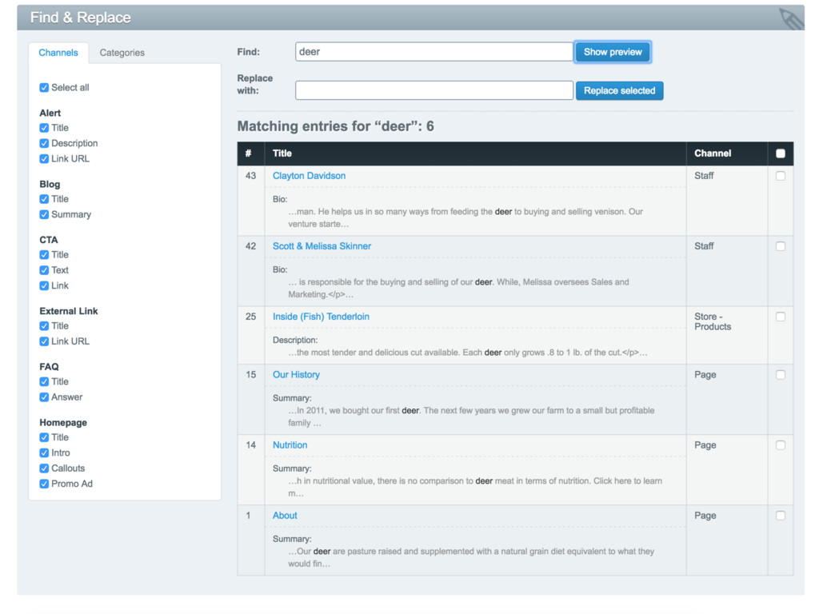This screenshot has height=614, width=819.
Task: Toggle the Alert Description checkbox
Action: click(x=45, y=144)
